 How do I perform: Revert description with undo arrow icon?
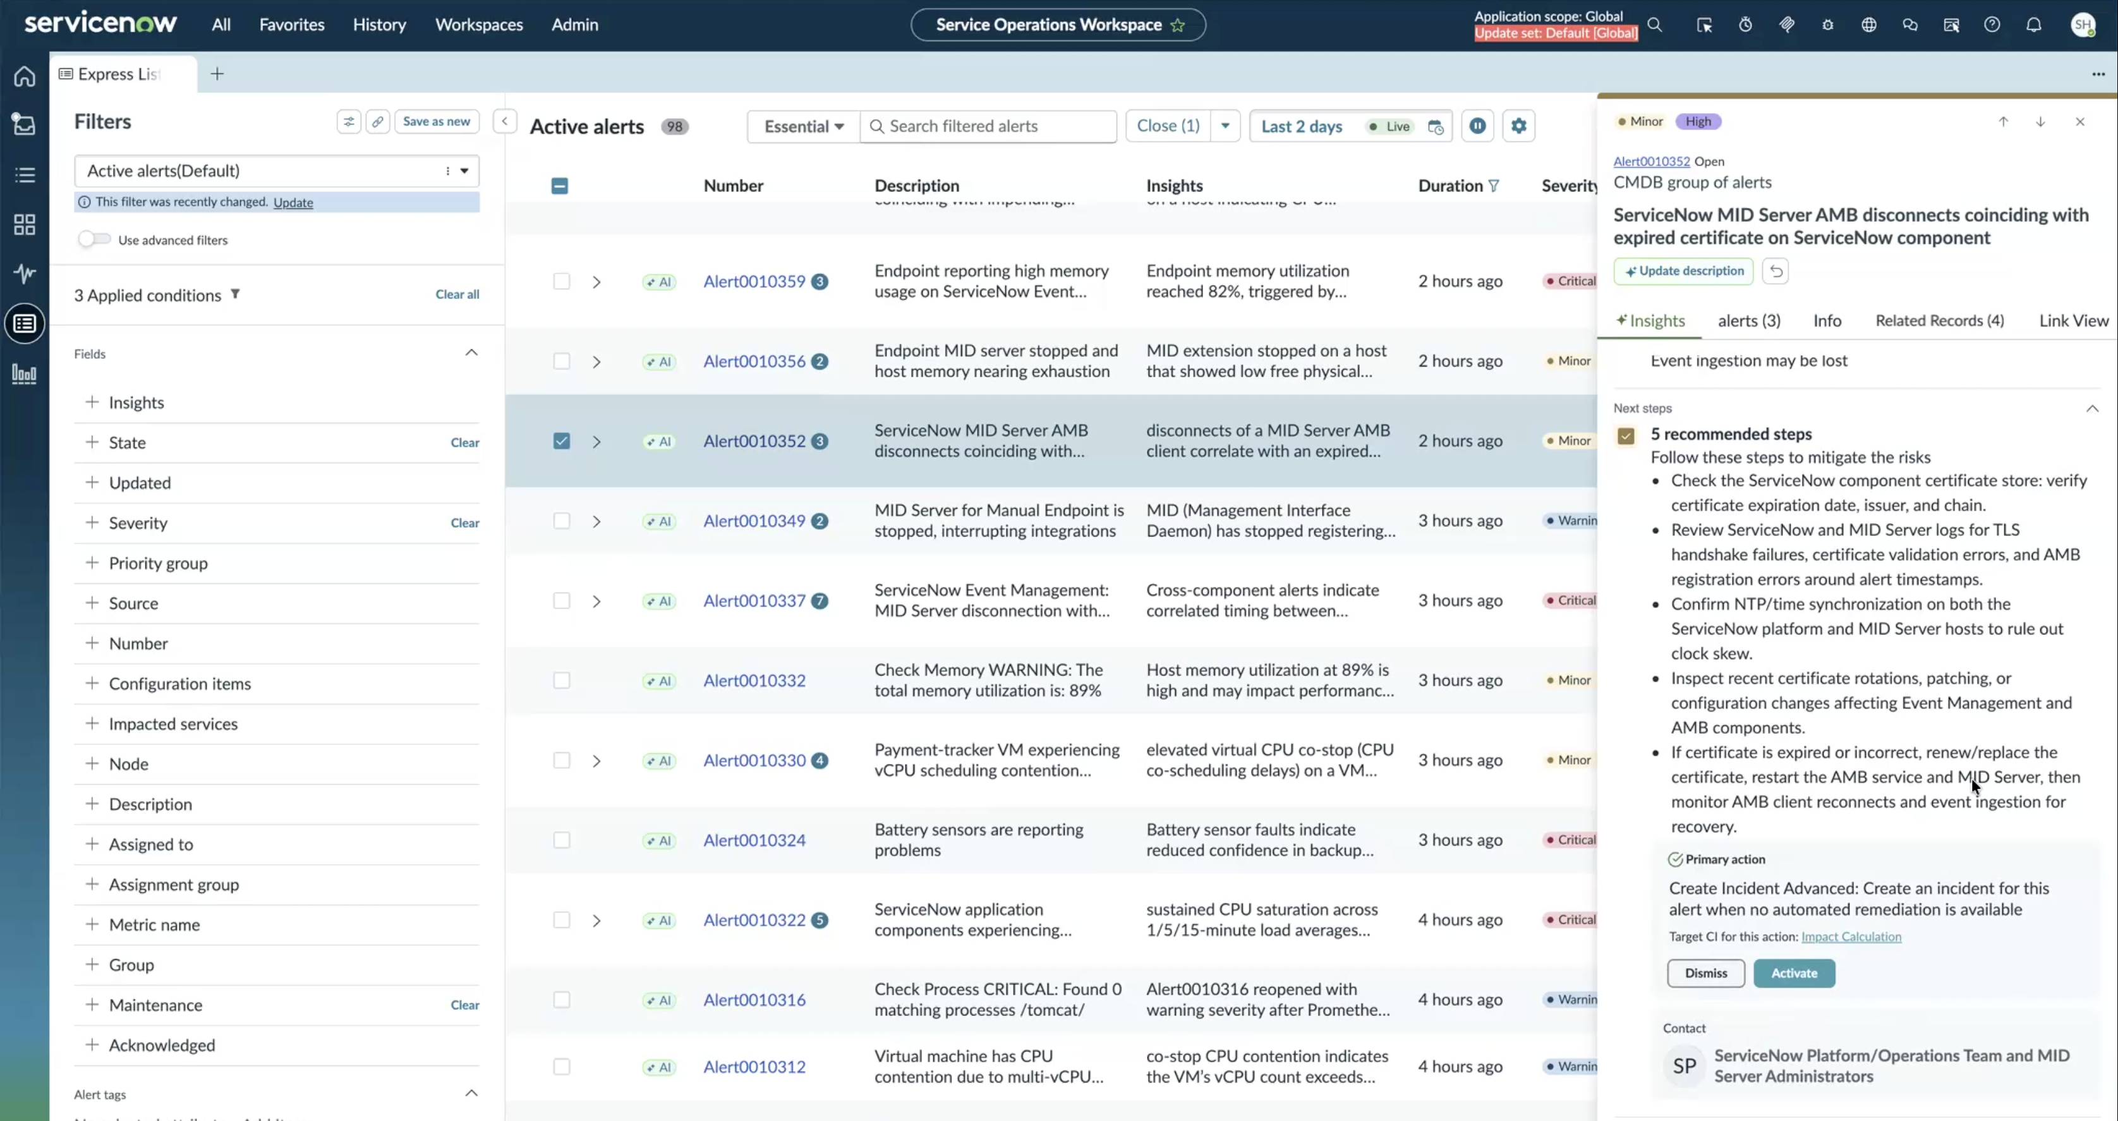[1776, 272]
